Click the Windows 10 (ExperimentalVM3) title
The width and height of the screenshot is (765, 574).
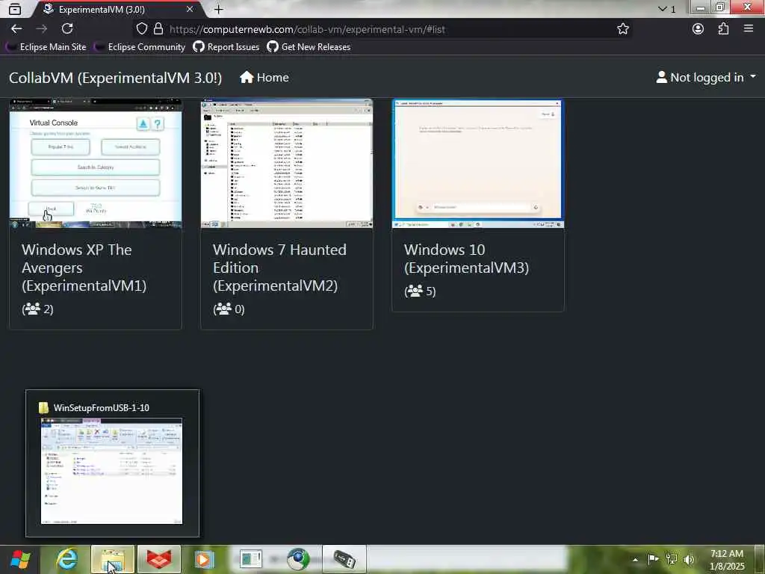(466, 258)
